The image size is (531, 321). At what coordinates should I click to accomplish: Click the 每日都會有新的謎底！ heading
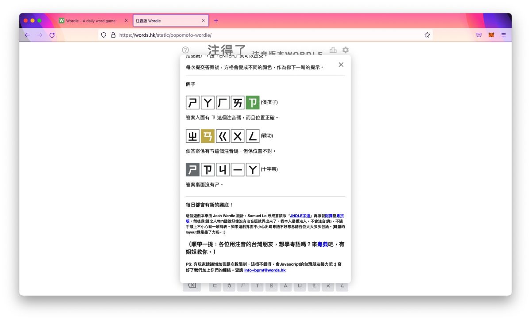pyautogui.click(x=209, y=205)
